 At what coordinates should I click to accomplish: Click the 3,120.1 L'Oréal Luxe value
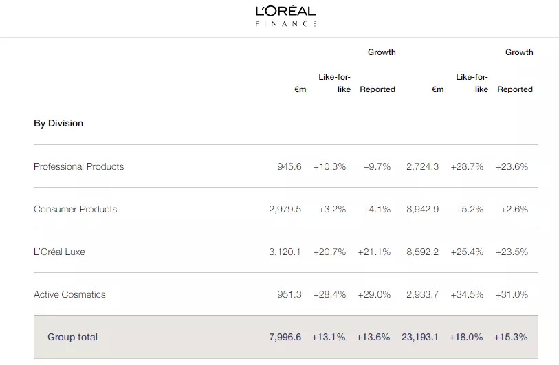[x=285, y=252]
